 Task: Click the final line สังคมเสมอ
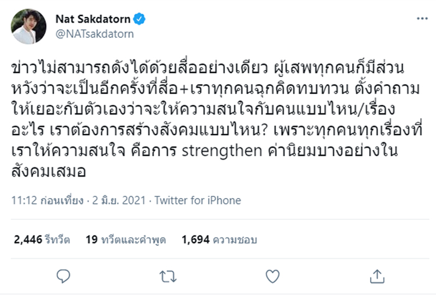[44, 170]
